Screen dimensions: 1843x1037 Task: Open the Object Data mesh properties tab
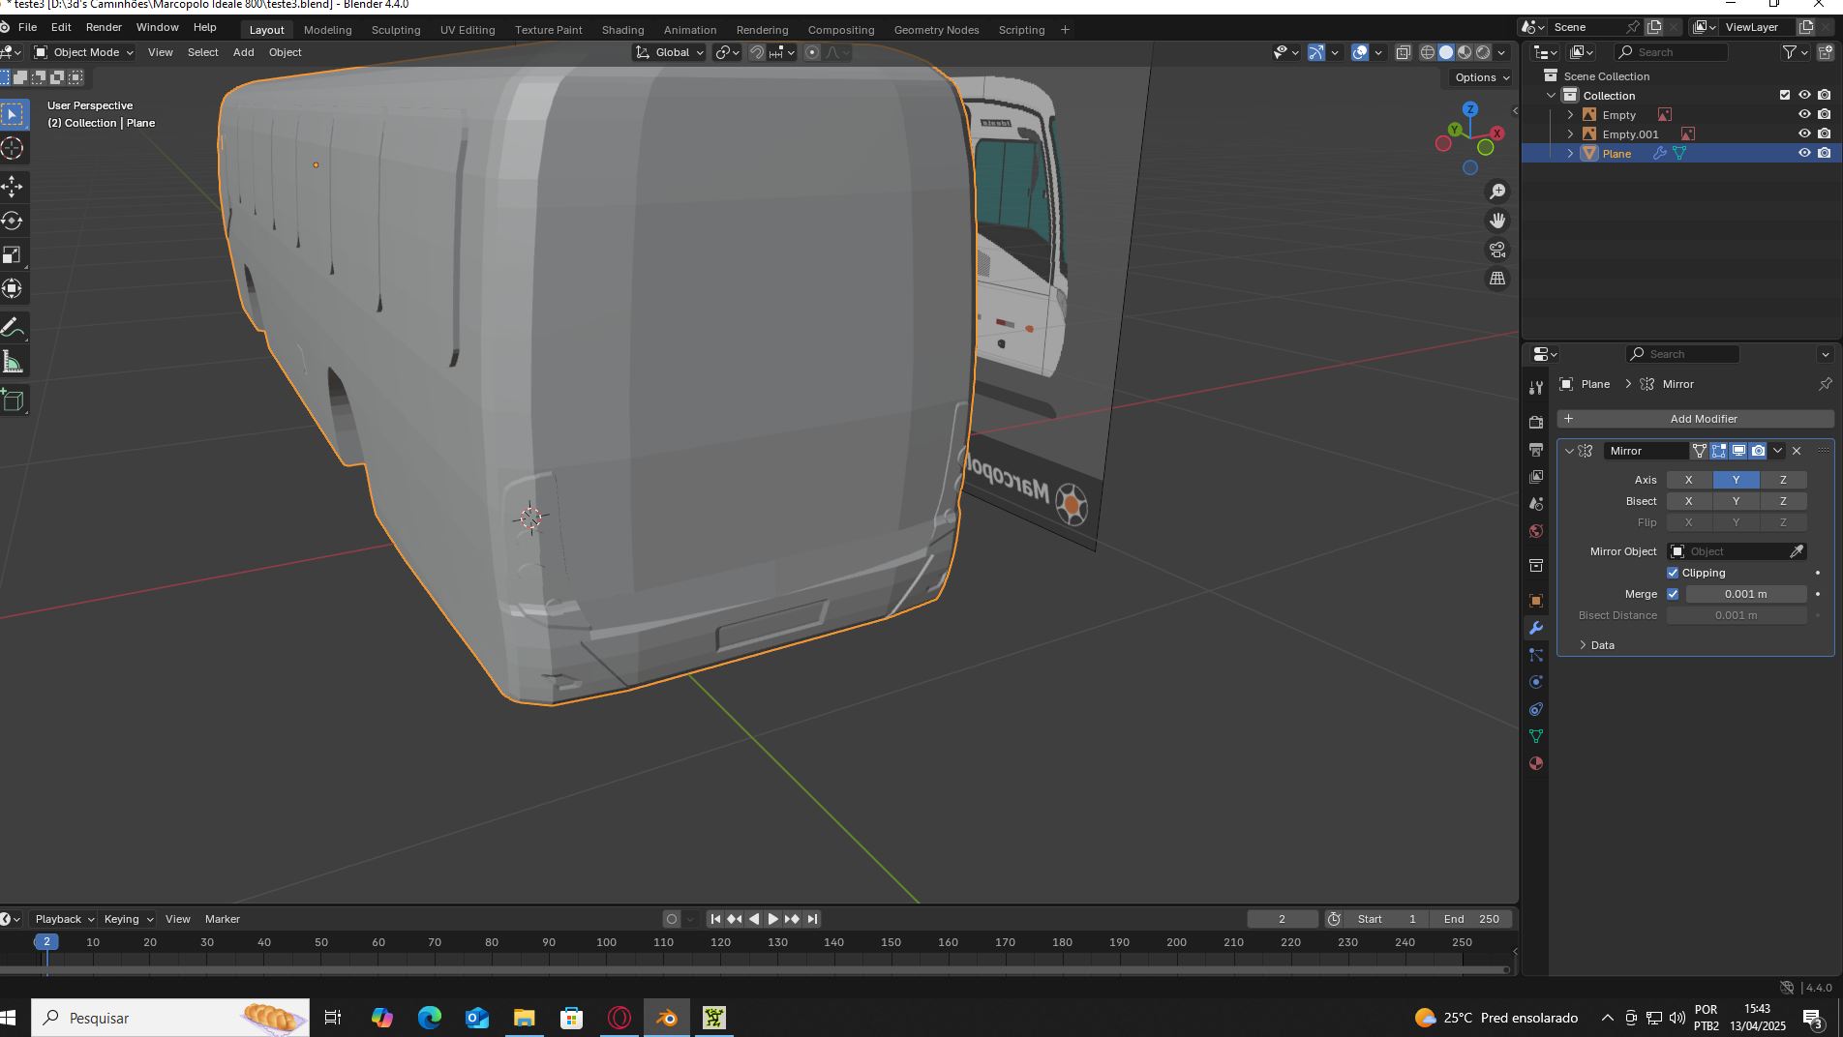1536,736
